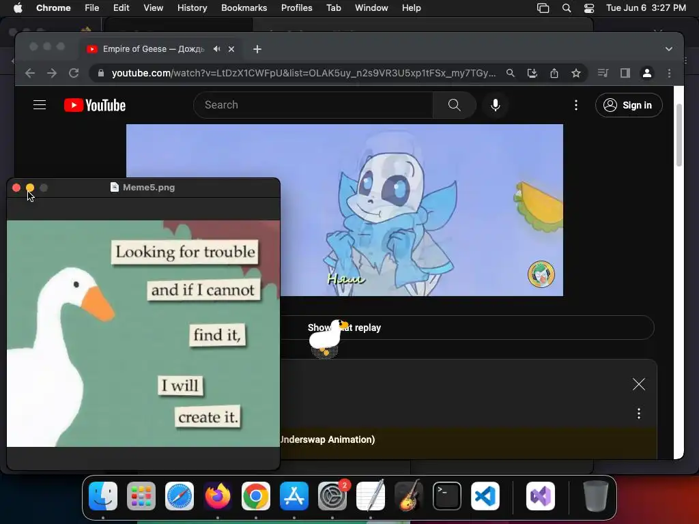This screenshot has width=699, height=524.
Task: Click the YouTube search magnifier button
Action: (454, 105)
